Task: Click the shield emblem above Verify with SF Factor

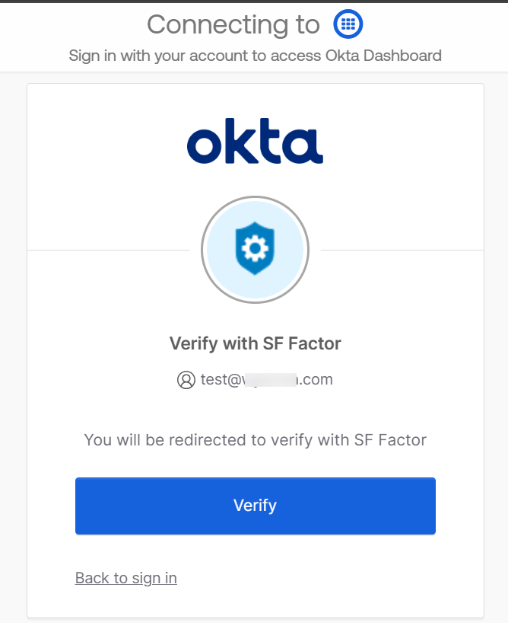Action: pos(255,249)
